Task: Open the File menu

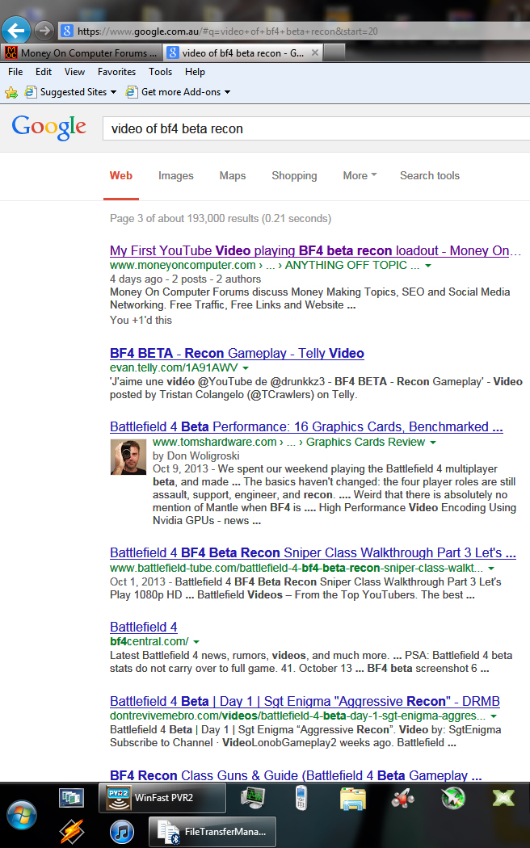Action: pyautogui.click(x=15, y=72)
